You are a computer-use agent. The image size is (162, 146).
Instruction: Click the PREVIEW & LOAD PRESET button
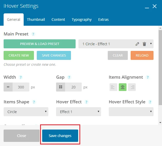tap(40, 44)
